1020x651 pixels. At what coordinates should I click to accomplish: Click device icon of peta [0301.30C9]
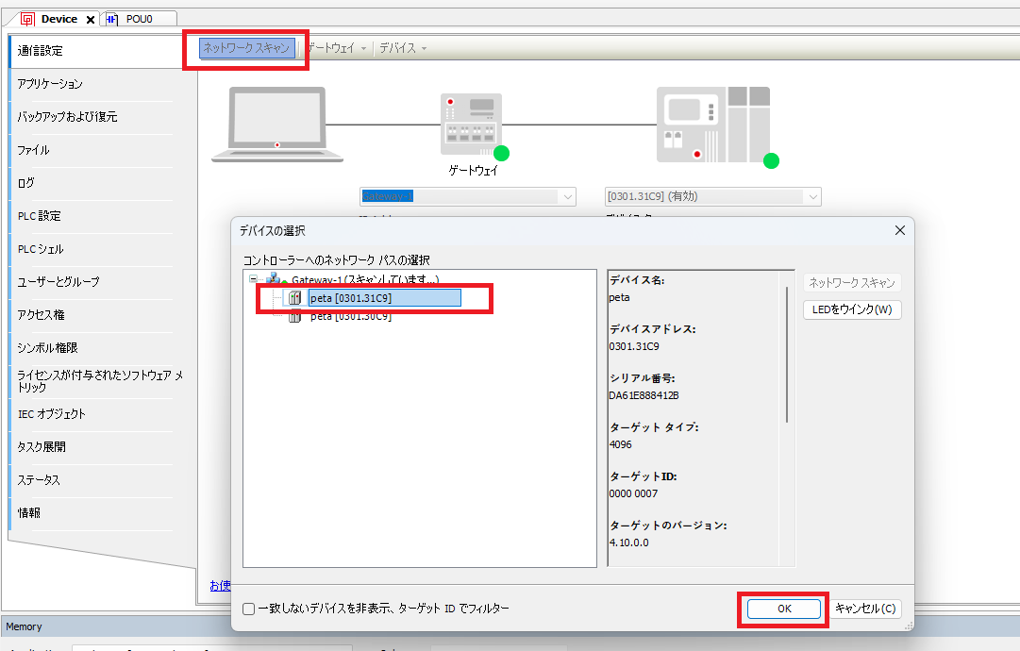point(295,317)
